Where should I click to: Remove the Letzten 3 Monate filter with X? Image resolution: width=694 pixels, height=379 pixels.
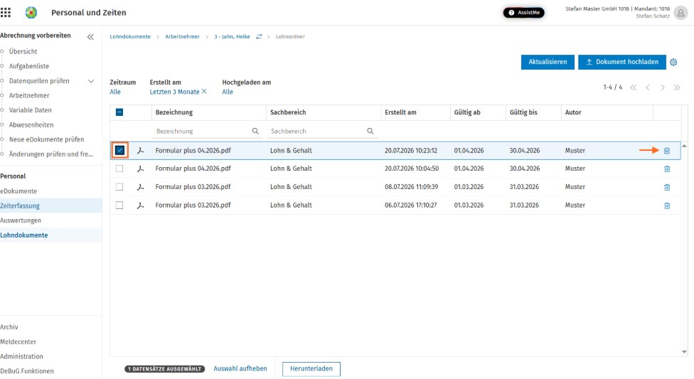coord(204,91)
